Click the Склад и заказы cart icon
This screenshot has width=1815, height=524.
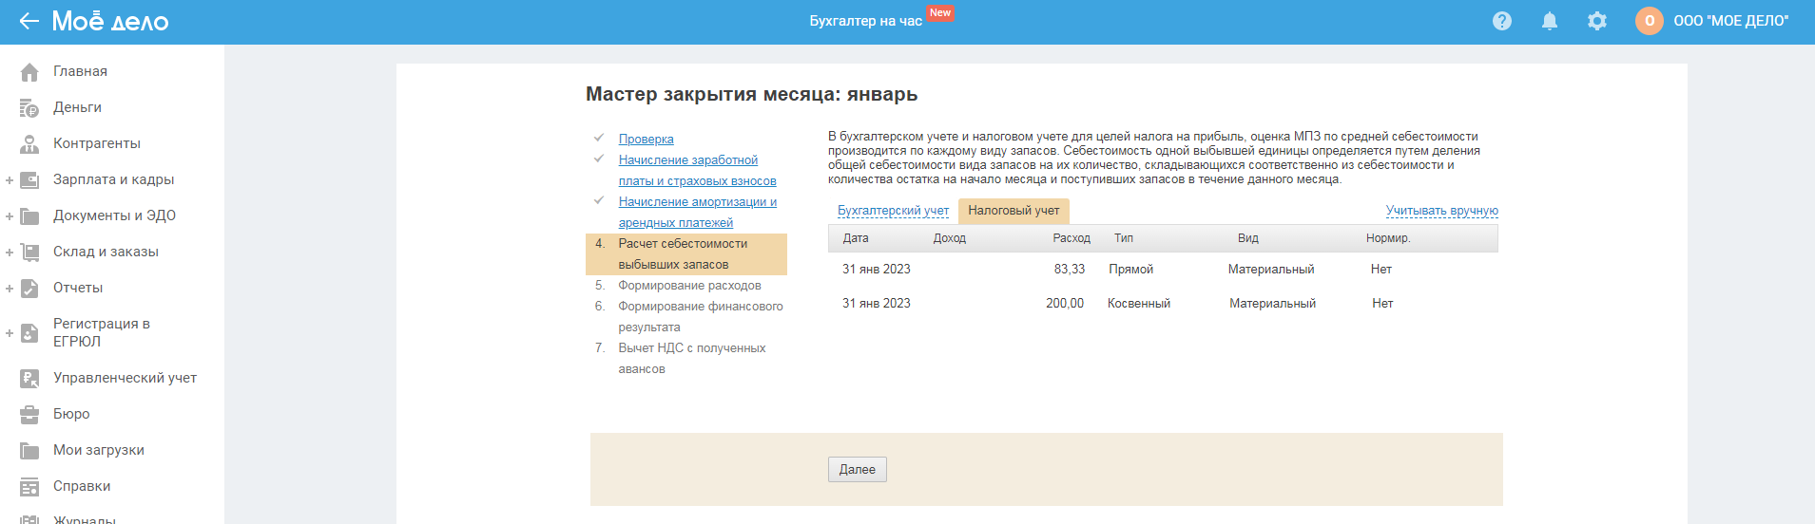tap(29, 253)
